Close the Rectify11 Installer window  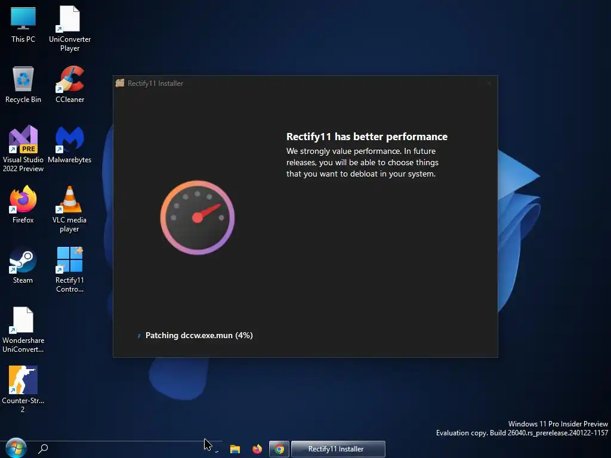tap(489, 83)
